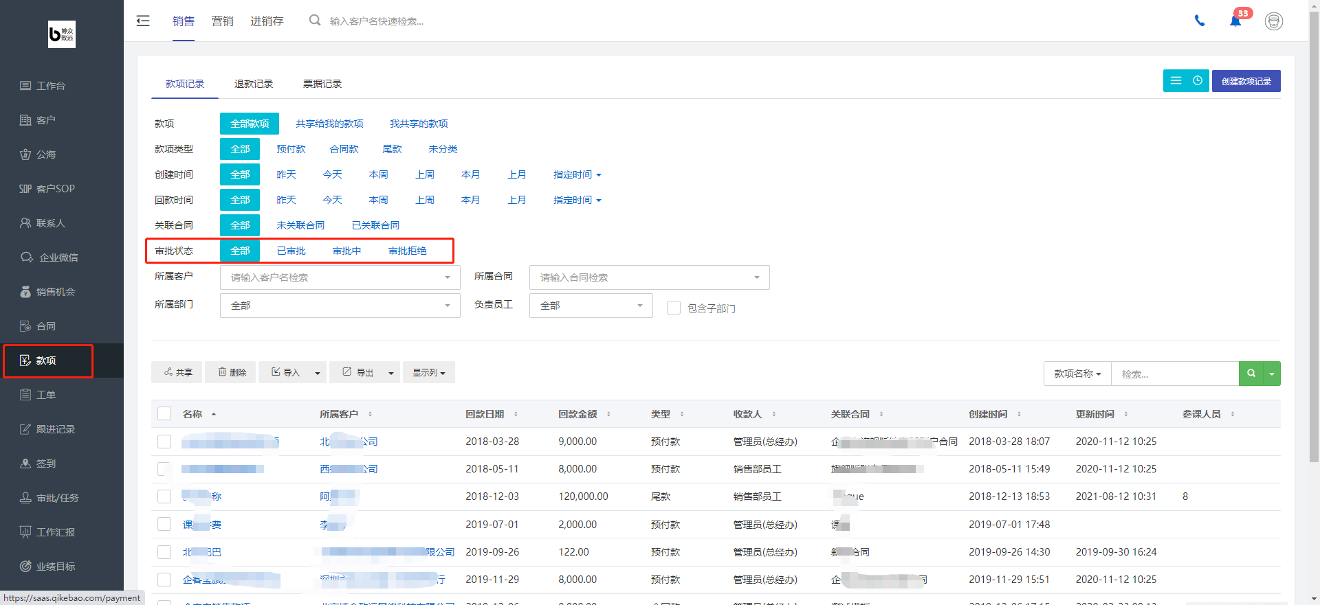This screenshot has height=605, width=1320.
Task: Click the 检索 table search field
Action: point(1175,374)
